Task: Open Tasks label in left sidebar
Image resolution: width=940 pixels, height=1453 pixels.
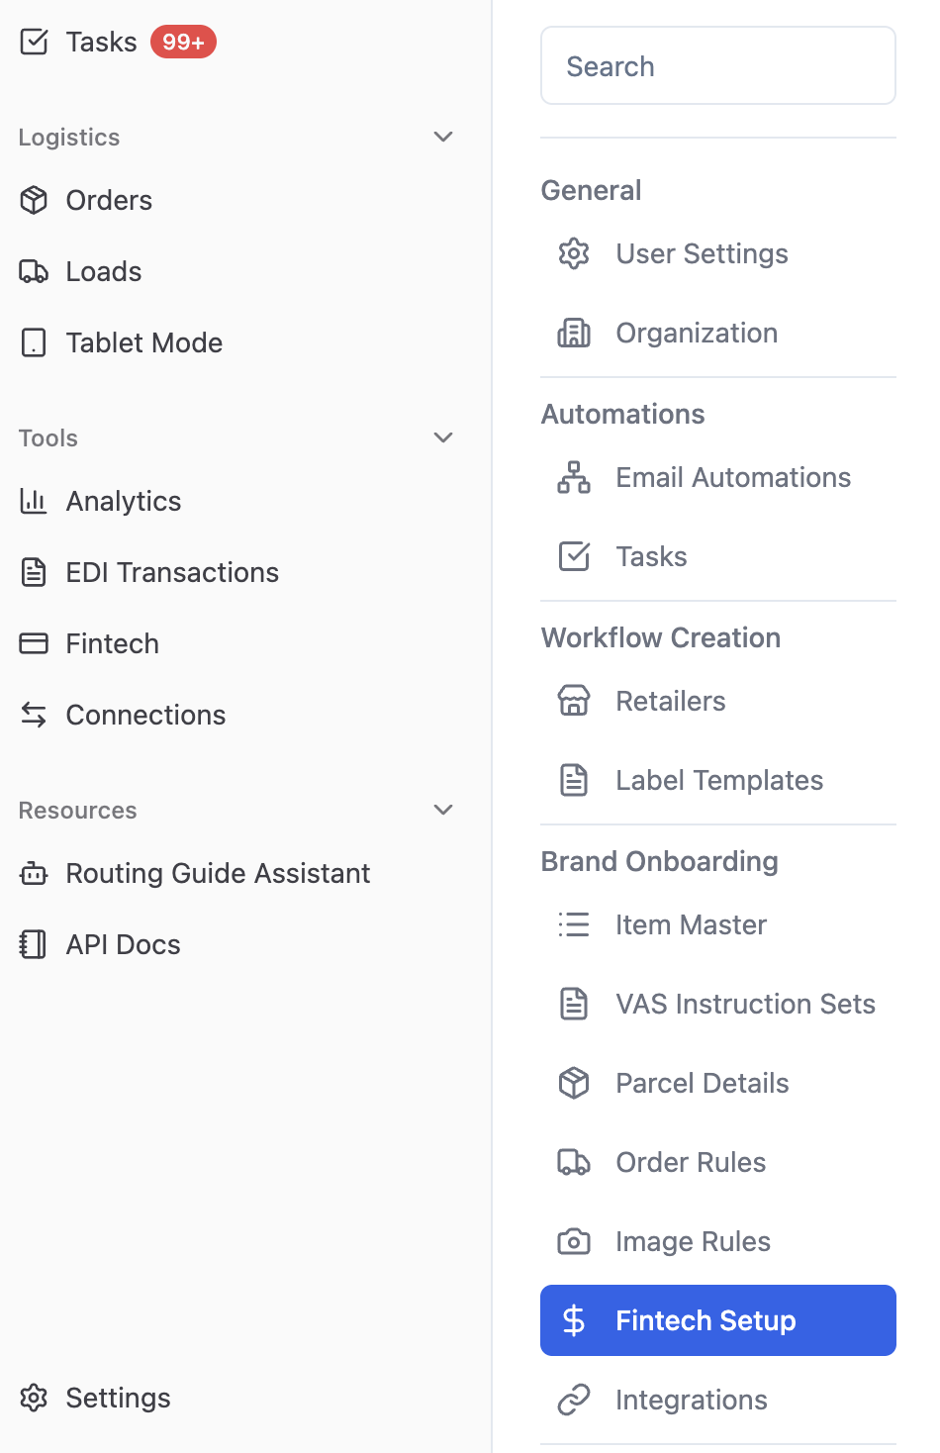Action: click(x=101, y=42)
